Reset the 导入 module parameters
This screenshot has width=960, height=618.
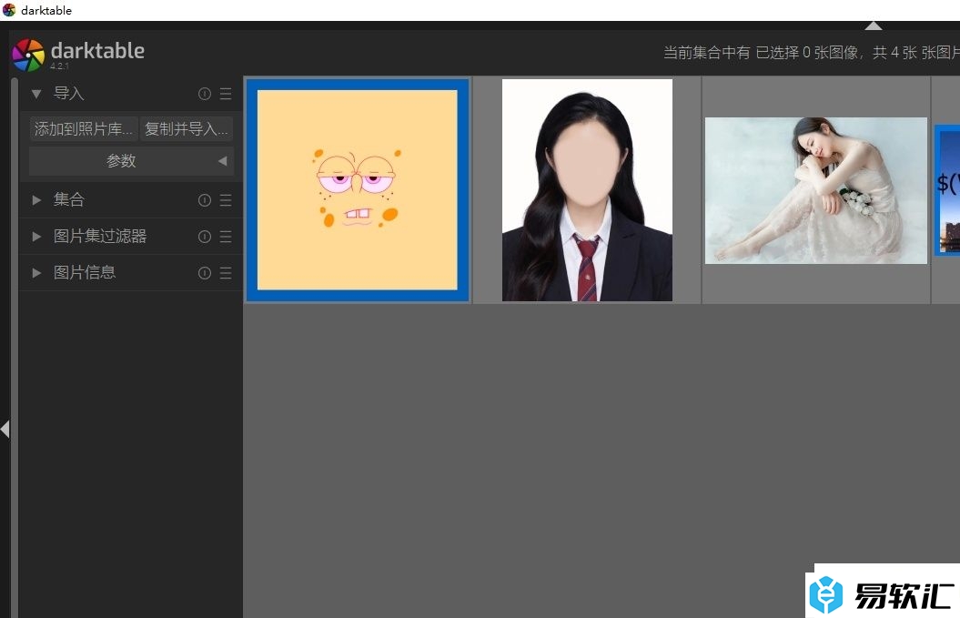[205, 94]
